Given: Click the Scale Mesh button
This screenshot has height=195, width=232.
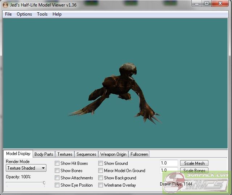Looking at the screenshot, I should coord(194,163).
